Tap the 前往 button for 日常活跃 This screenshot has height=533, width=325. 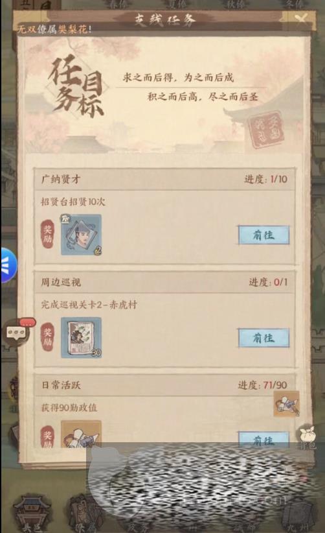263,440
